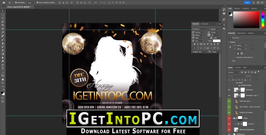Select the Clone Stamp tool
The image size is (266, 135).
(x=3, y=43)
